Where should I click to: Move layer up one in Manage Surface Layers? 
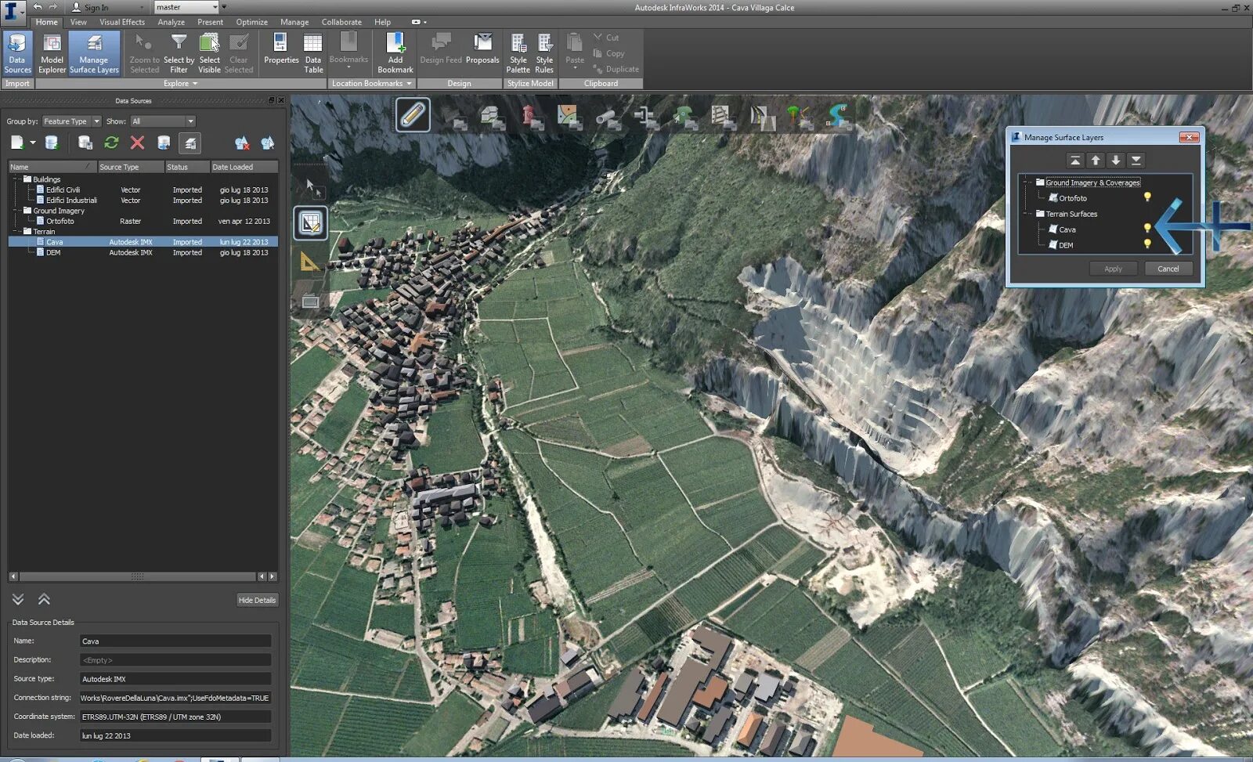click(x=1096, y=161)
